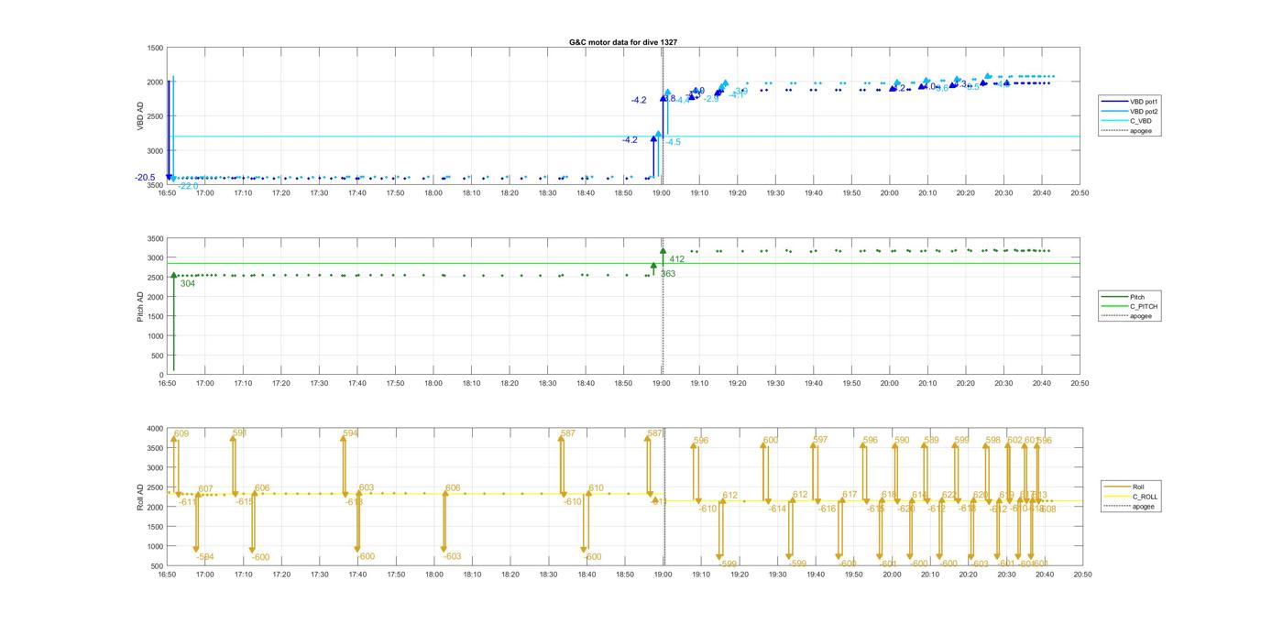Click the "3500" tick on the VBD AD axis

(x=155, y=184)
